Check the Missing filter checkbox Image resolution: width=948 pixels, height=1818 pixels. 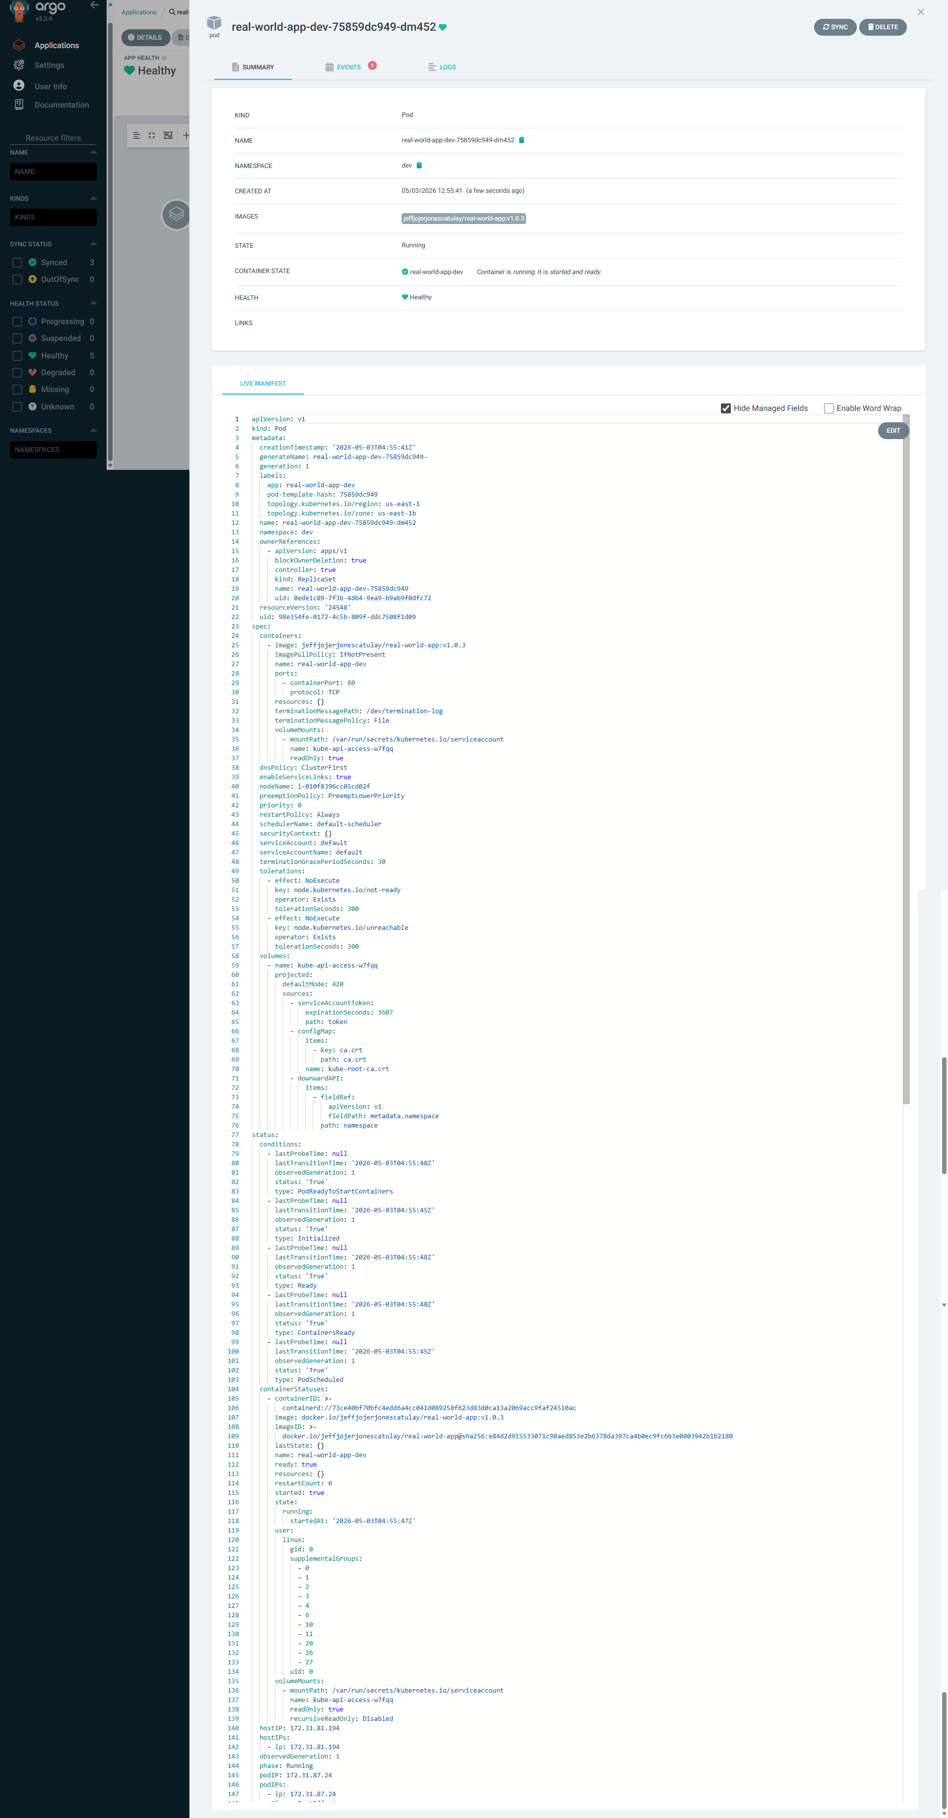(18, 390)
